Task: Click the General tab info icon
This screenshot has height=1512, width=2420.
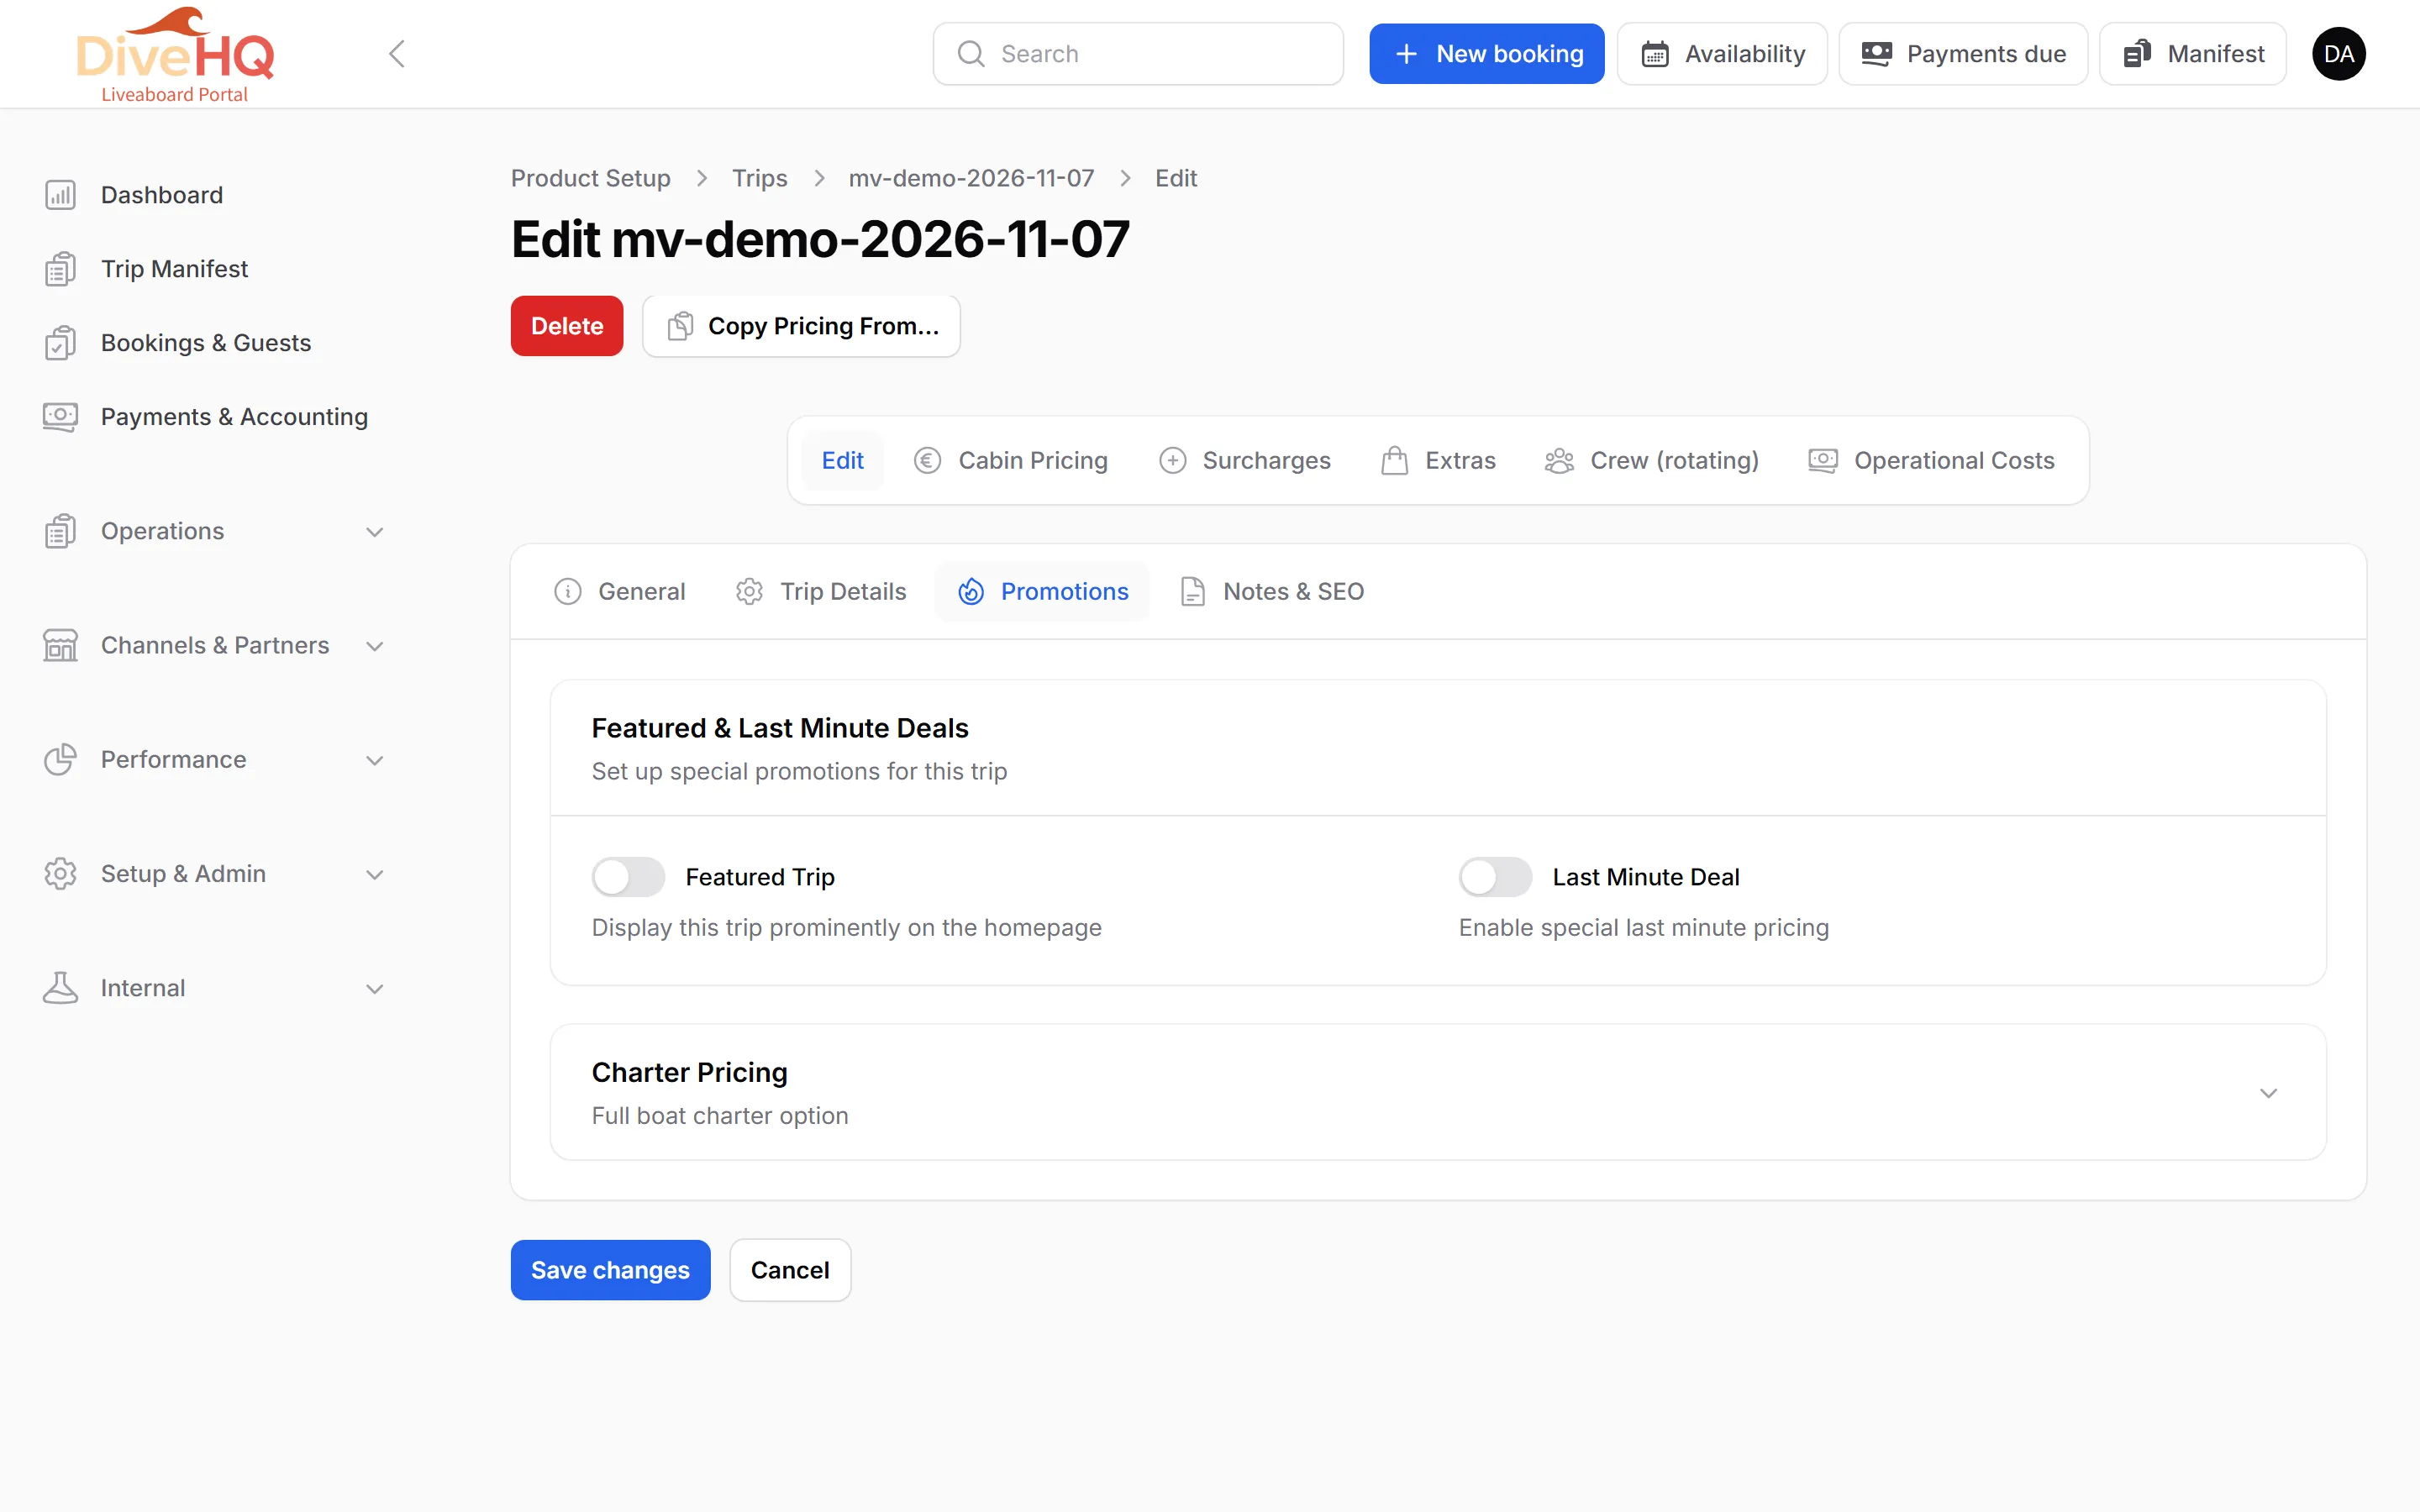Action: coord(568,592)
